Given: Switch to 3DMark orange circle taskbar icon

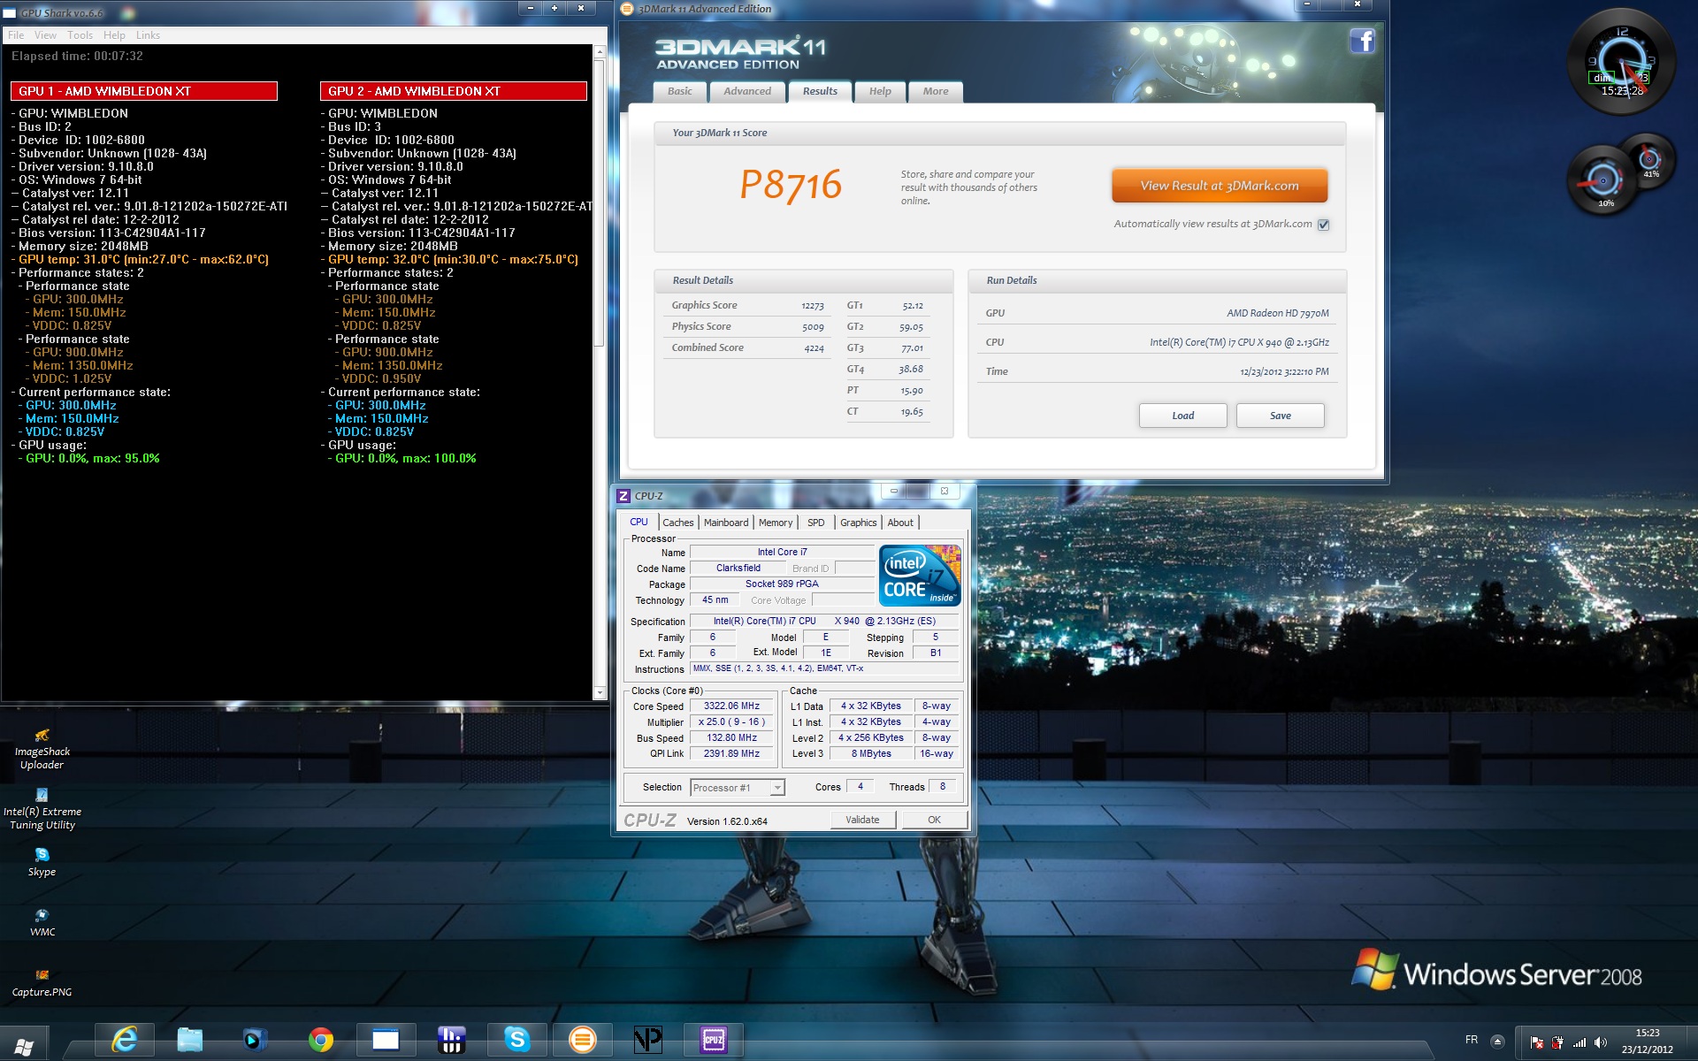Looking at the screenshot, I should [x=582, y=1040].
